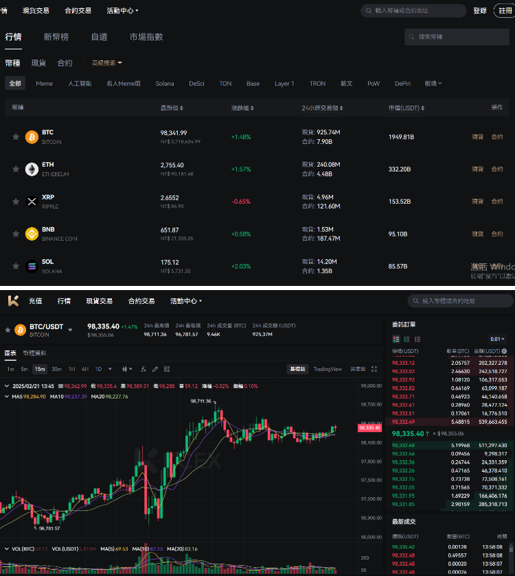
Task: Click 登錄 login link
Action: point(480,11)
